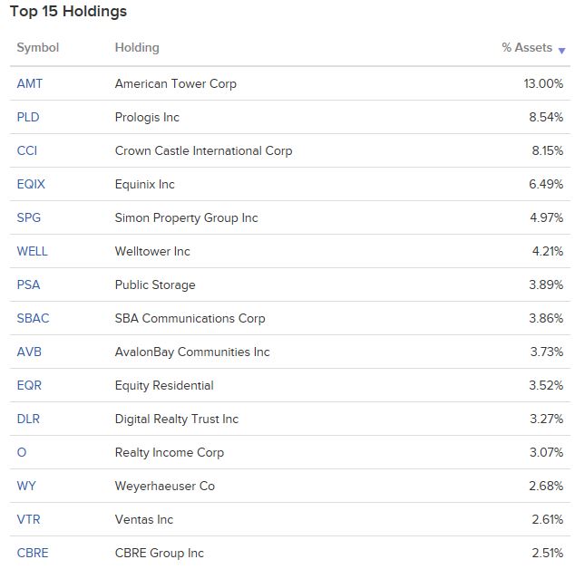Screen dimensions: 575x569
Task: Open the VTR ticker link
Action: click(x=28, y=519)
